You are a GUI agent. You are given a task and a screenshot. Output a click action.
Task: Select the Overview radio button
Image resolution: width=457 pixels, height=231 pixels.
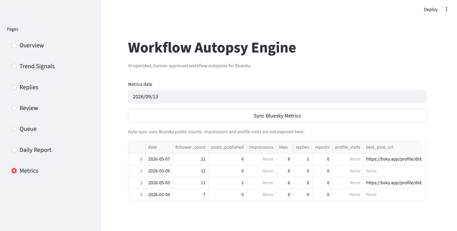tap(14, 45)
